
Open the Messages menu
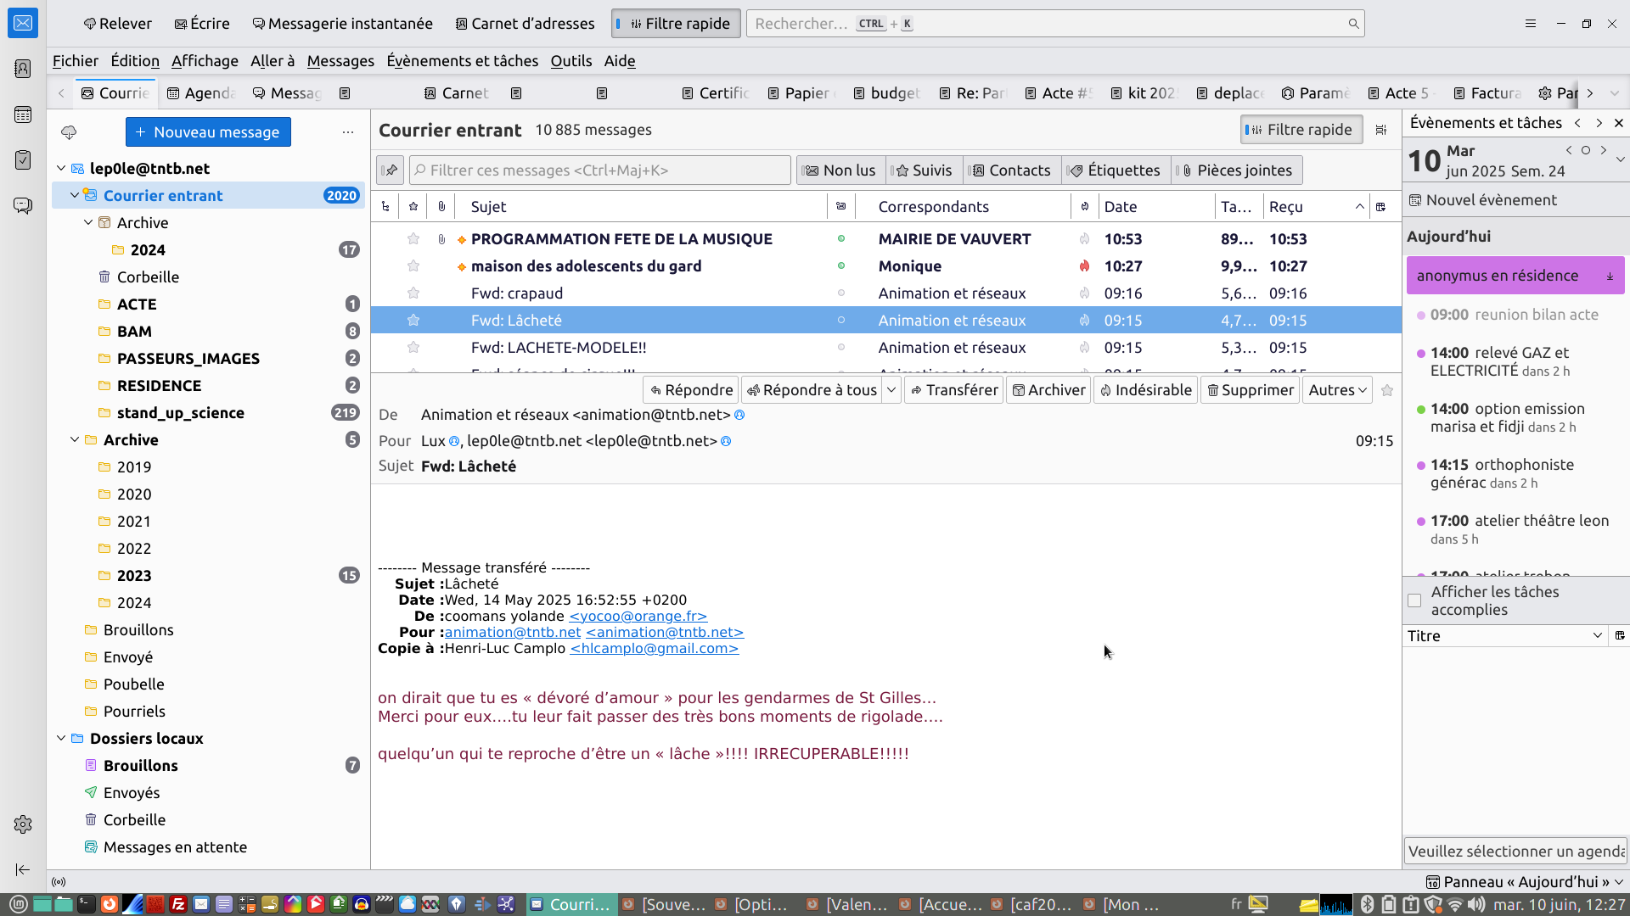[x=340, y=61]
